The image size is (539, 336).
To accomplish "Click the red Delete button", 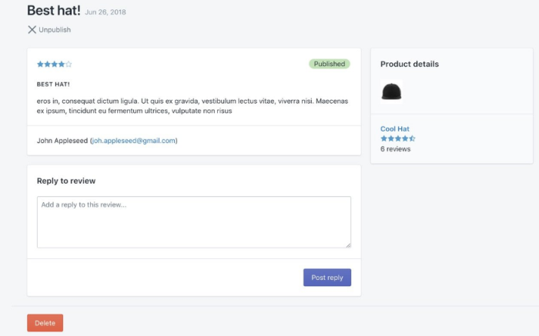I will point(45,323).
